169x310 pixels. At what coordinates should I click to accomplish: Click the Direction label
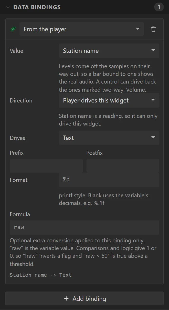21,100
